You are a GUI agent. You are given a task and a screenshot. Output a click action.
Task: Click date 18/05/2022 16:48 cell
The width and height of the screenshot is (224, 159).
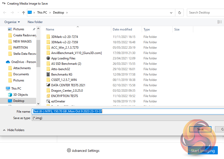(x=124, y=42)
